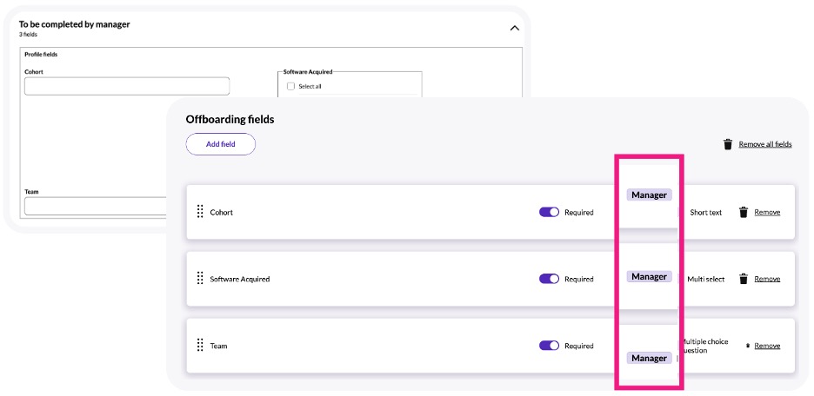Grab the drag handle for Team field
The height and width of the screenshot is (396, 814).
pyautogui.click(x=200, y=346)
